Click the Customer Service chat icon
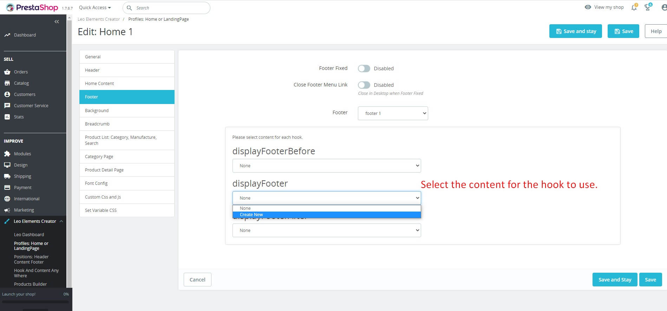667x311 pixels. pos(7,106)
